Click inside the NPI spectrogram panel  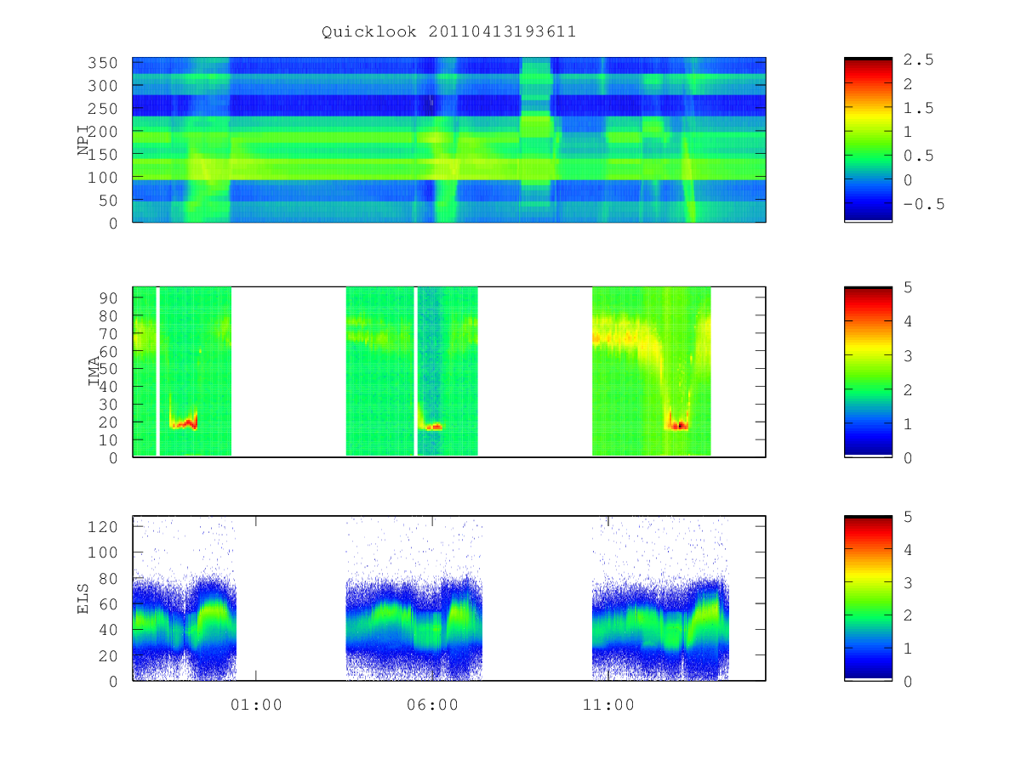click(x=449, y=140)
